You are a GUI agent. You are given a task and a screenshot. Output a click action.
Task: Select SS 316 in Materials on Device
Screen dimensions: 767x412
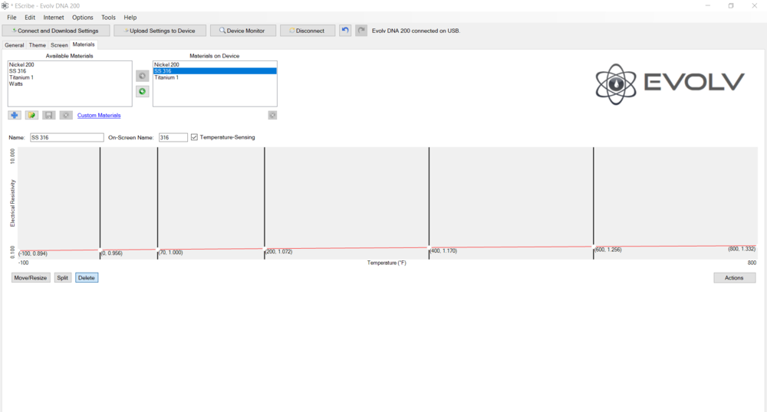216,70
